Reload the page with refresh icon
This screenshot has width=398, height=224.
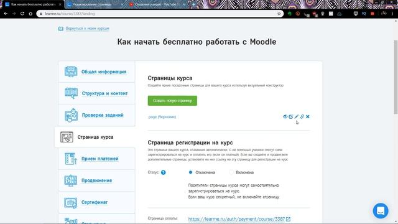pos(22,14)
